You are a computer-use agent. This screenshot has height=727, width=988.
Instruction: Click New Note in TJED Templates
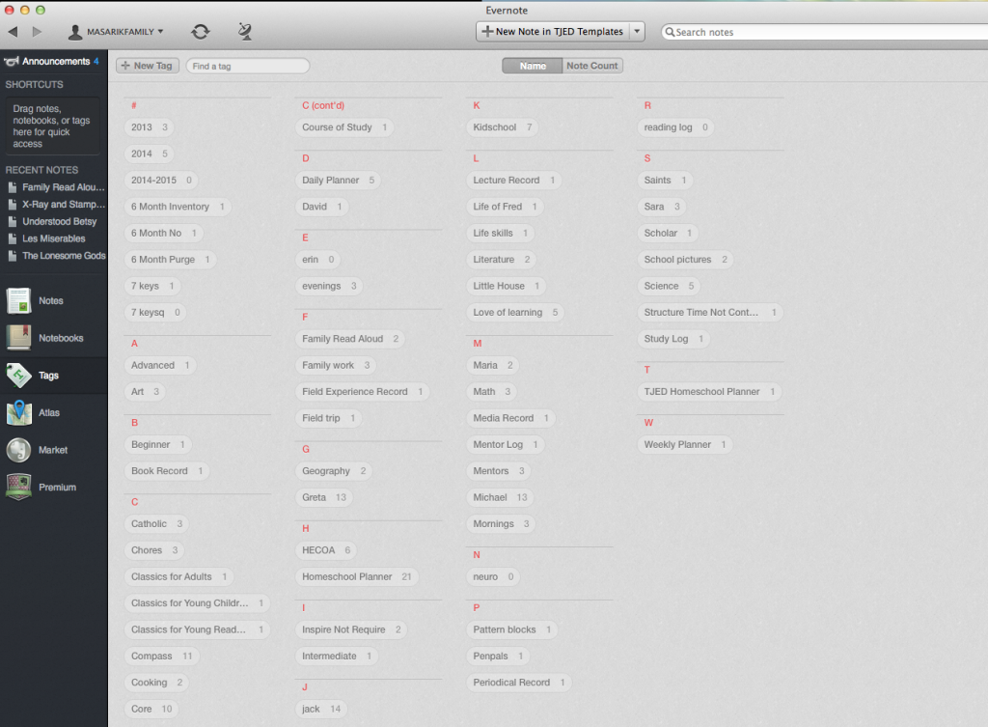coord(553,32)
